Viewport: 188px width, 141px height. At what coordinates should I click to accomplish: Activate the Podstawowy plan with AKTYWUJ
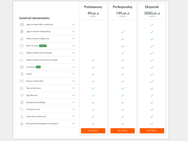coord(93,131)
